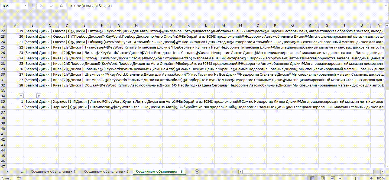This screenshot has height=180, width=389.
Task: Open the filter dropdown in column B row 34
Action: pos(38,96)
